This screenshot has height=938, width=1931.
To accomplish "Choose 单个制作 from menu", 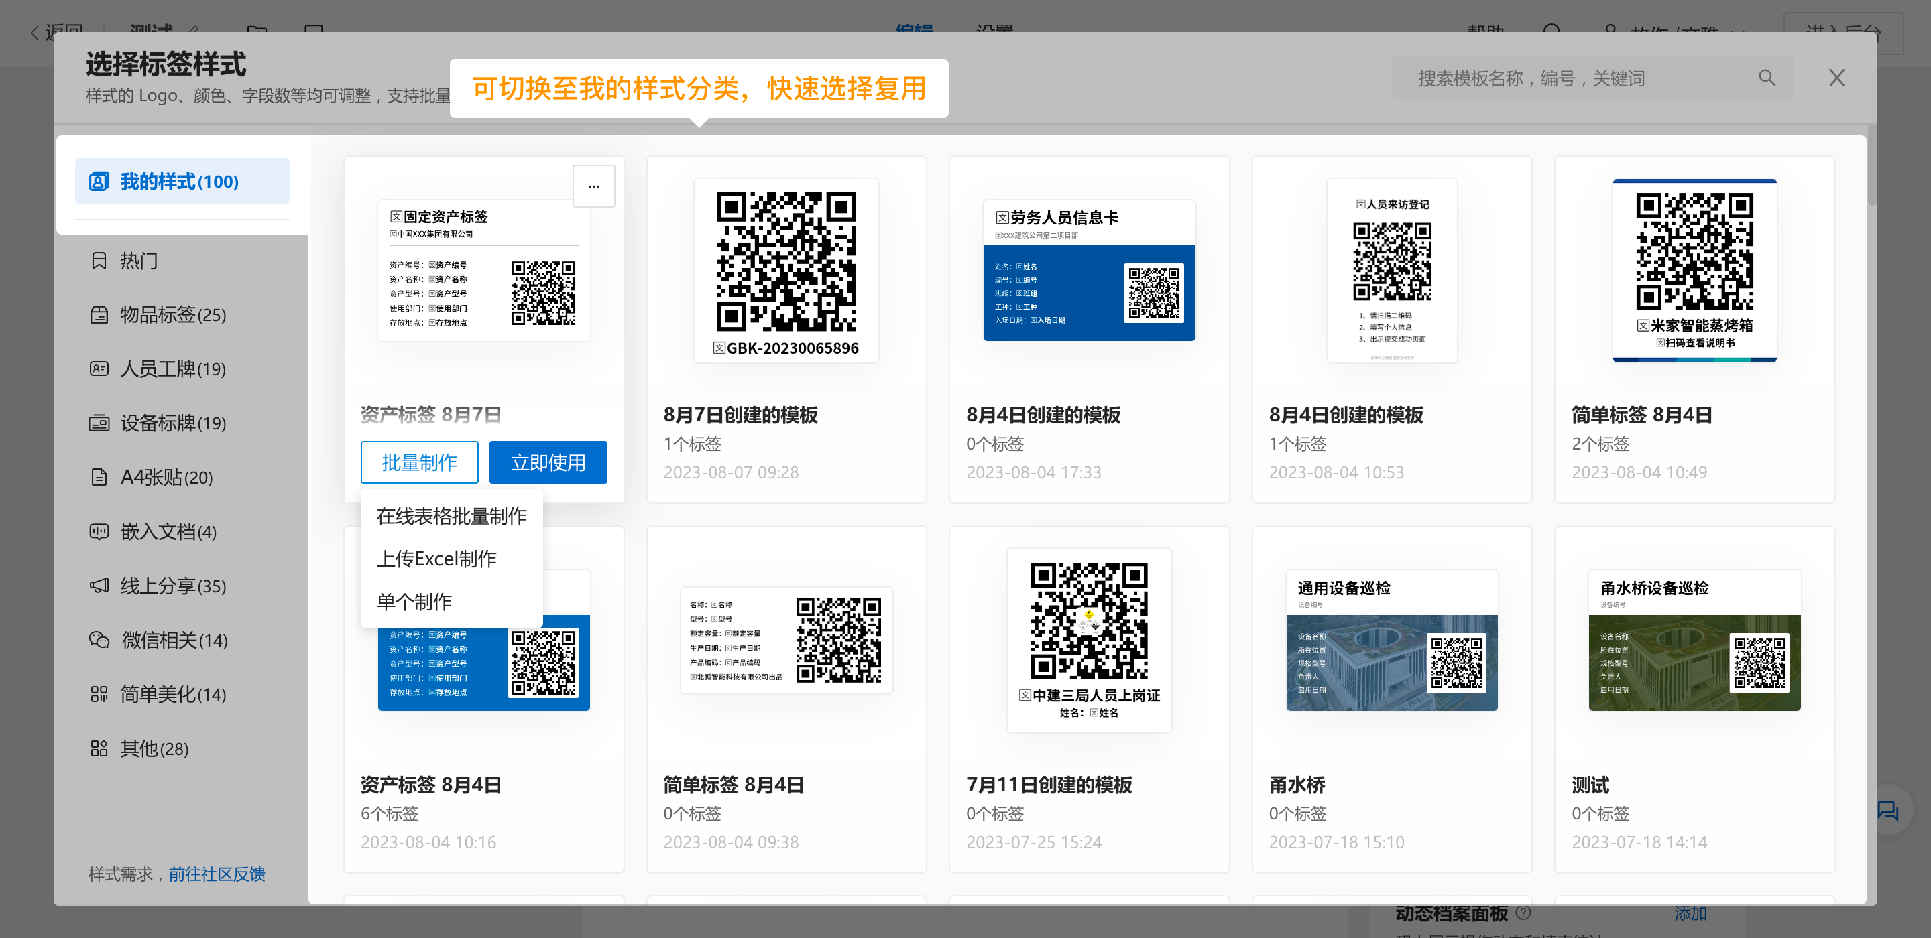I will pyautogui.click(x=451, y=602).
